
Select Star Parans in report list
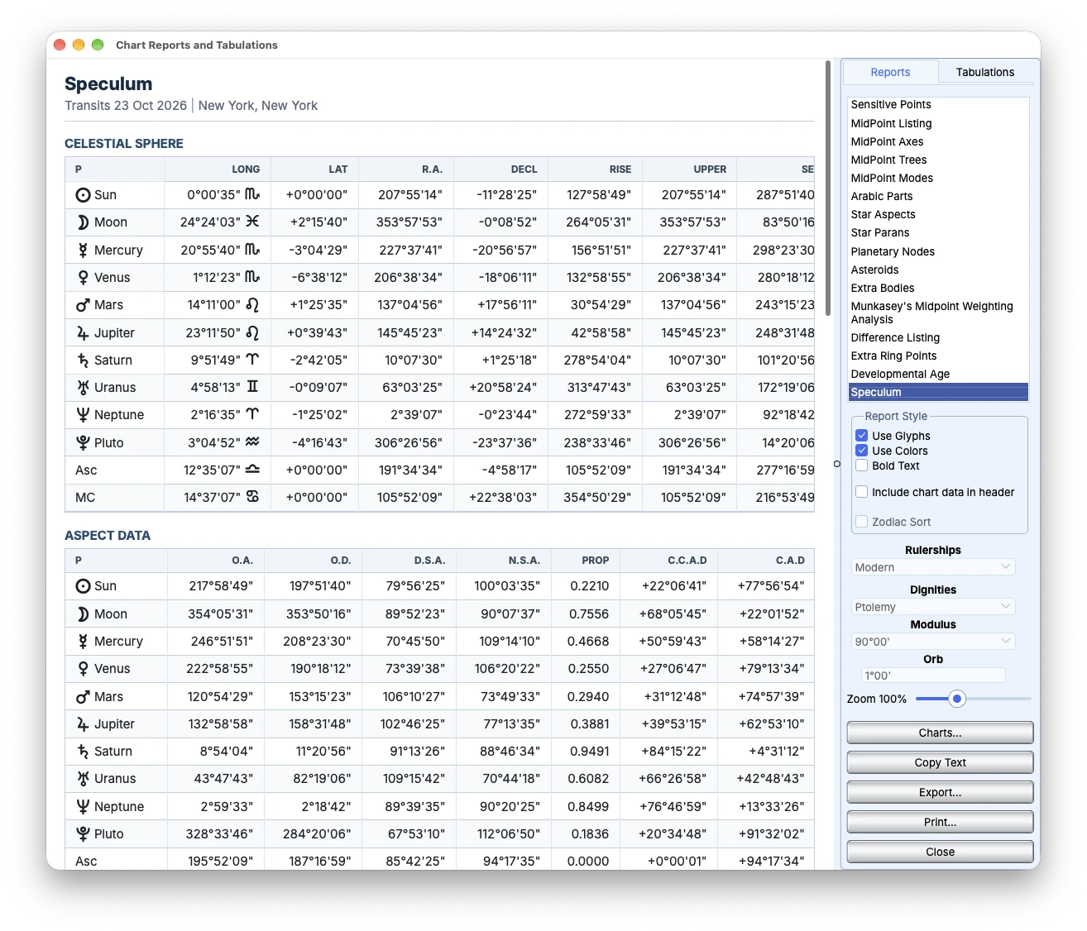pyautogui.click(x=939, y=233)
